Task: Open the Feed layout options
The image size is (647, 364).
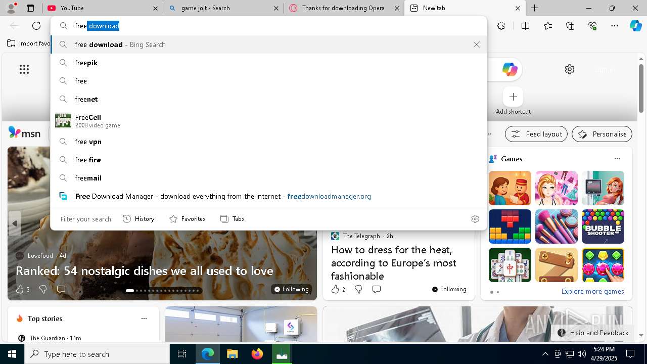Action: pos(536,134)
